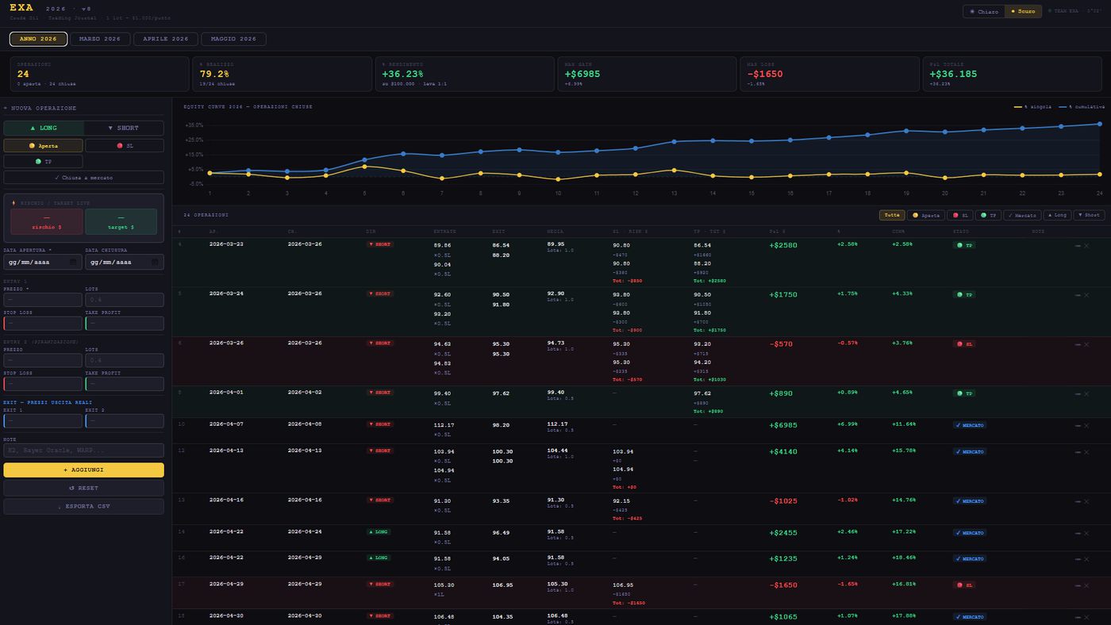This screenshot has width=1111, height=625.
Task: Click the Exit 1 price field
Action: pos(43,421)
